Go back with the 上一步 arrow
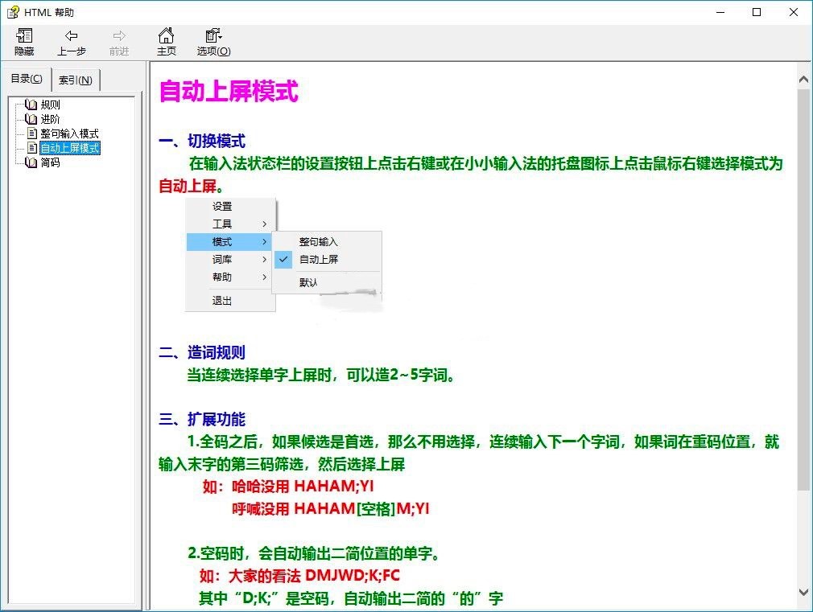This screenshot has height=612, width=813. coord(71,36)
